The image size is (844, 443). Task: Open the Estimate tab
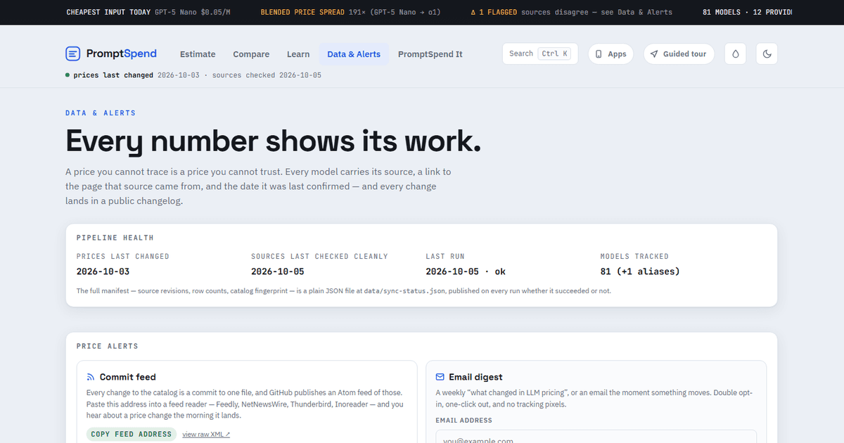click(x=198, y=54)
